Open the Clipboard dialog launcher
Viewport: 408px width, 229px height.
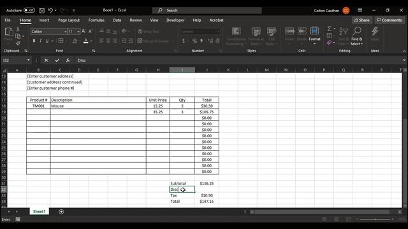click(x=25, y=51)
